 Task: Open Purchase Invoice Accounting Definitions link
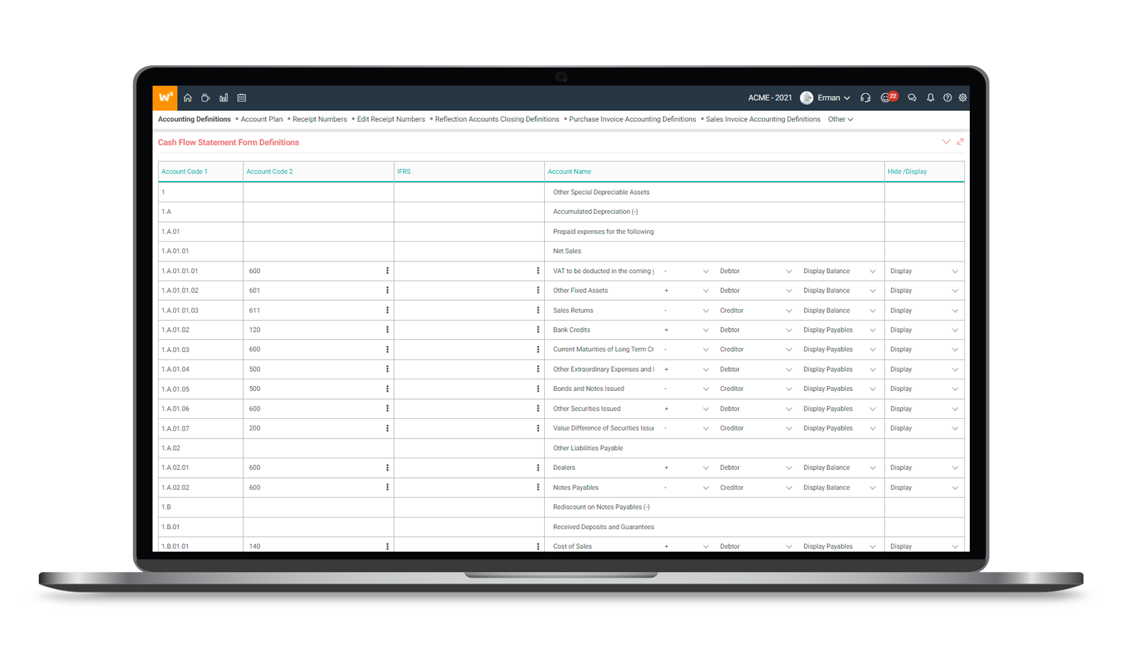632,119
